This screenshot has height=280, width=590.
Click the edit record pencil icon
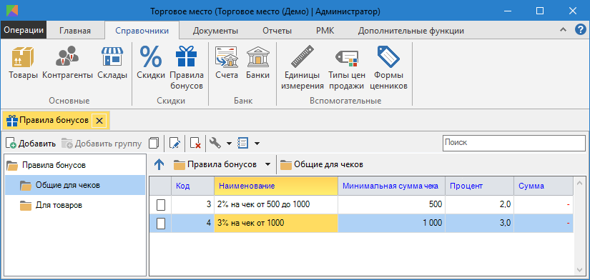pos(175,143)
